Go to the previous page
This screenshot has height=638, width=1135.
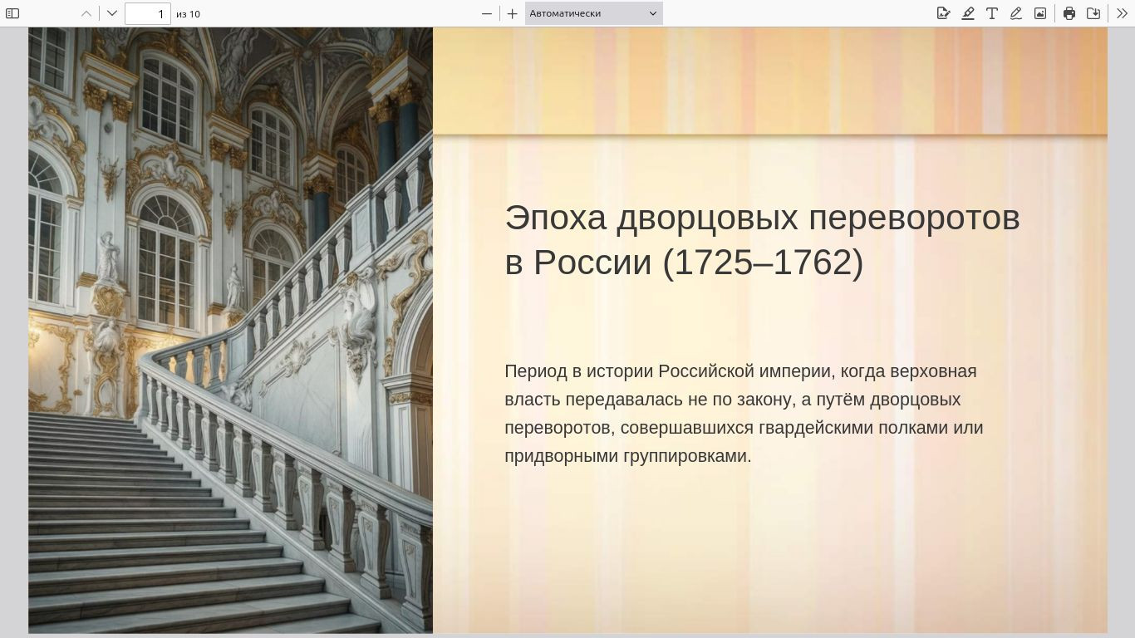(86, 13)
